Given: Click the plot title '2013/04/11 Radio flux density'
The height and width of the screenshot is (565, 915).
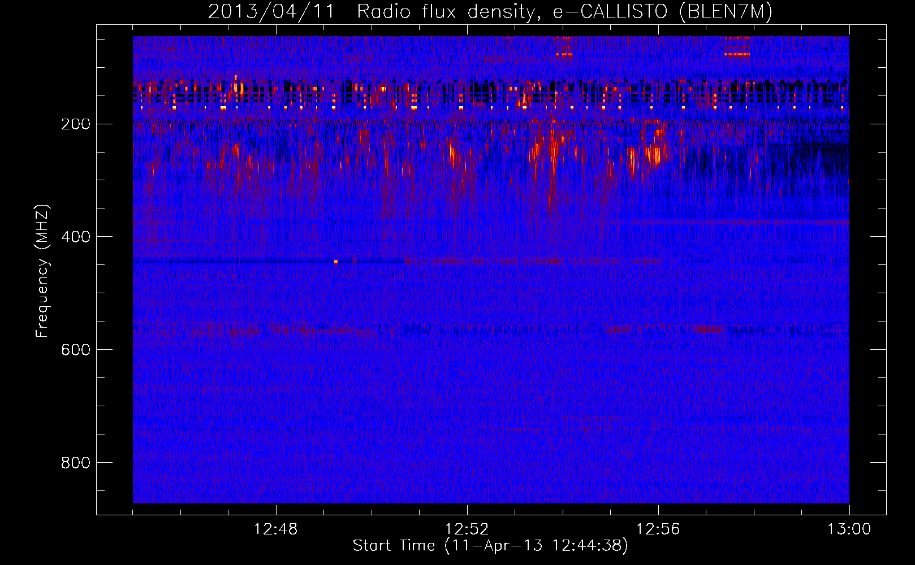Looking at the screenshot, I should click(x=371, y=12).
